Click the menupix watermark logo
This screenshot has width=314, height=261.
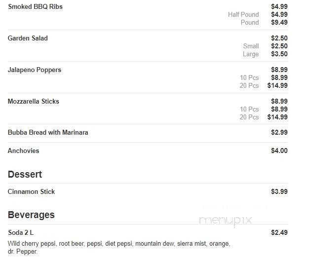[x=226, y=221]
